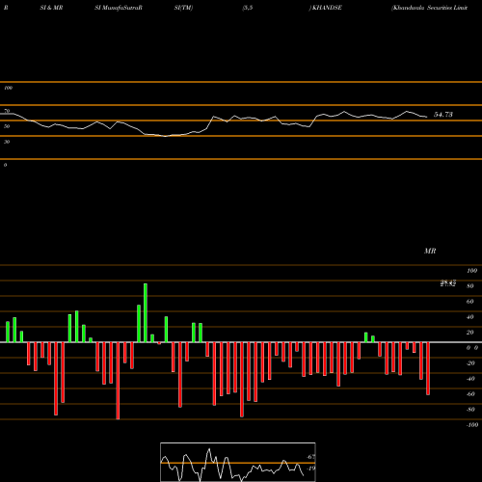Click the mini oscillator preview chart thumbnail

pos(238,462)
